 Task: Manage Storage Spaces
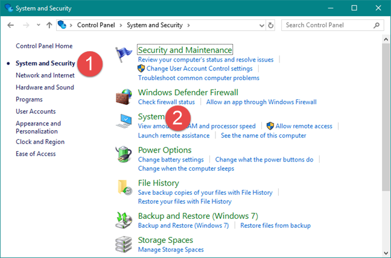pos(171,250)
